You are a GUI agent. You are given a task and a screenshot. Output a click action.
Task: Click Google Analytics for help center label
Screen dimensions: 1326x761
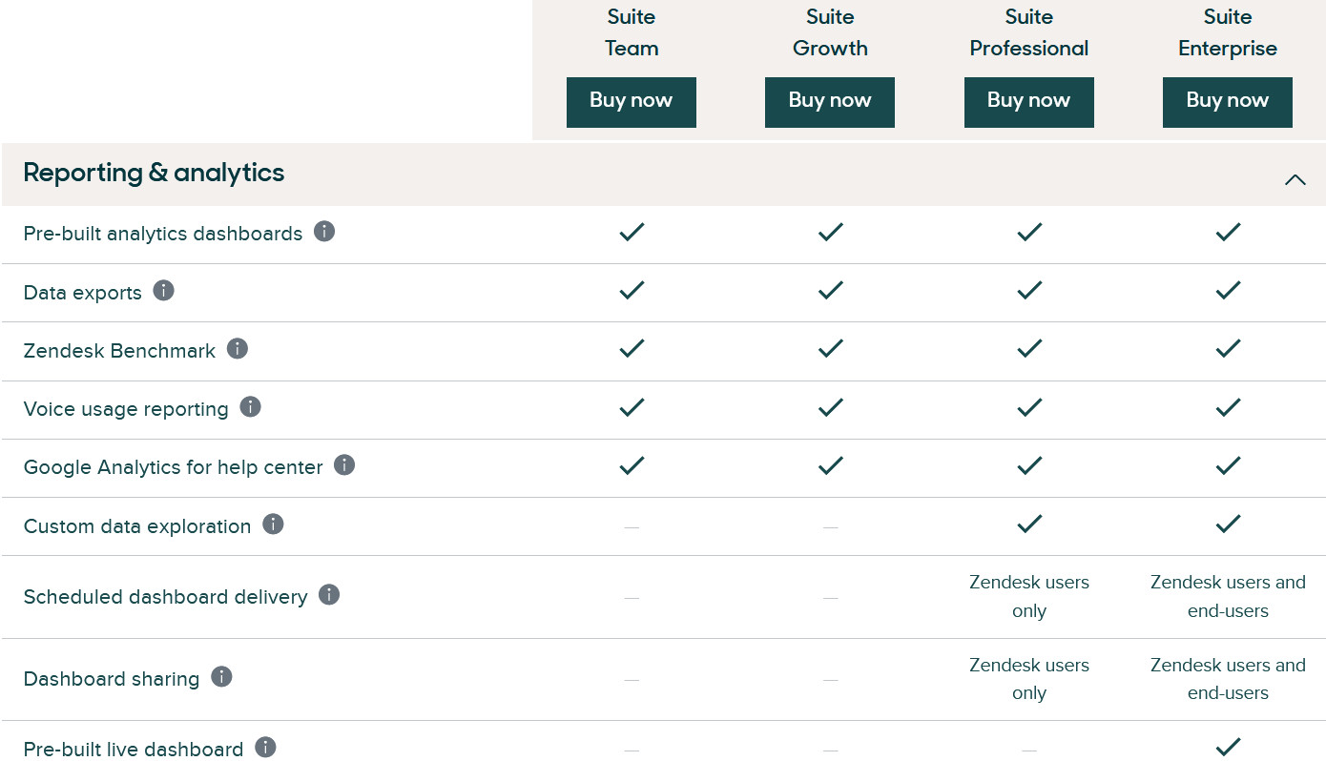tap(174, 467)
